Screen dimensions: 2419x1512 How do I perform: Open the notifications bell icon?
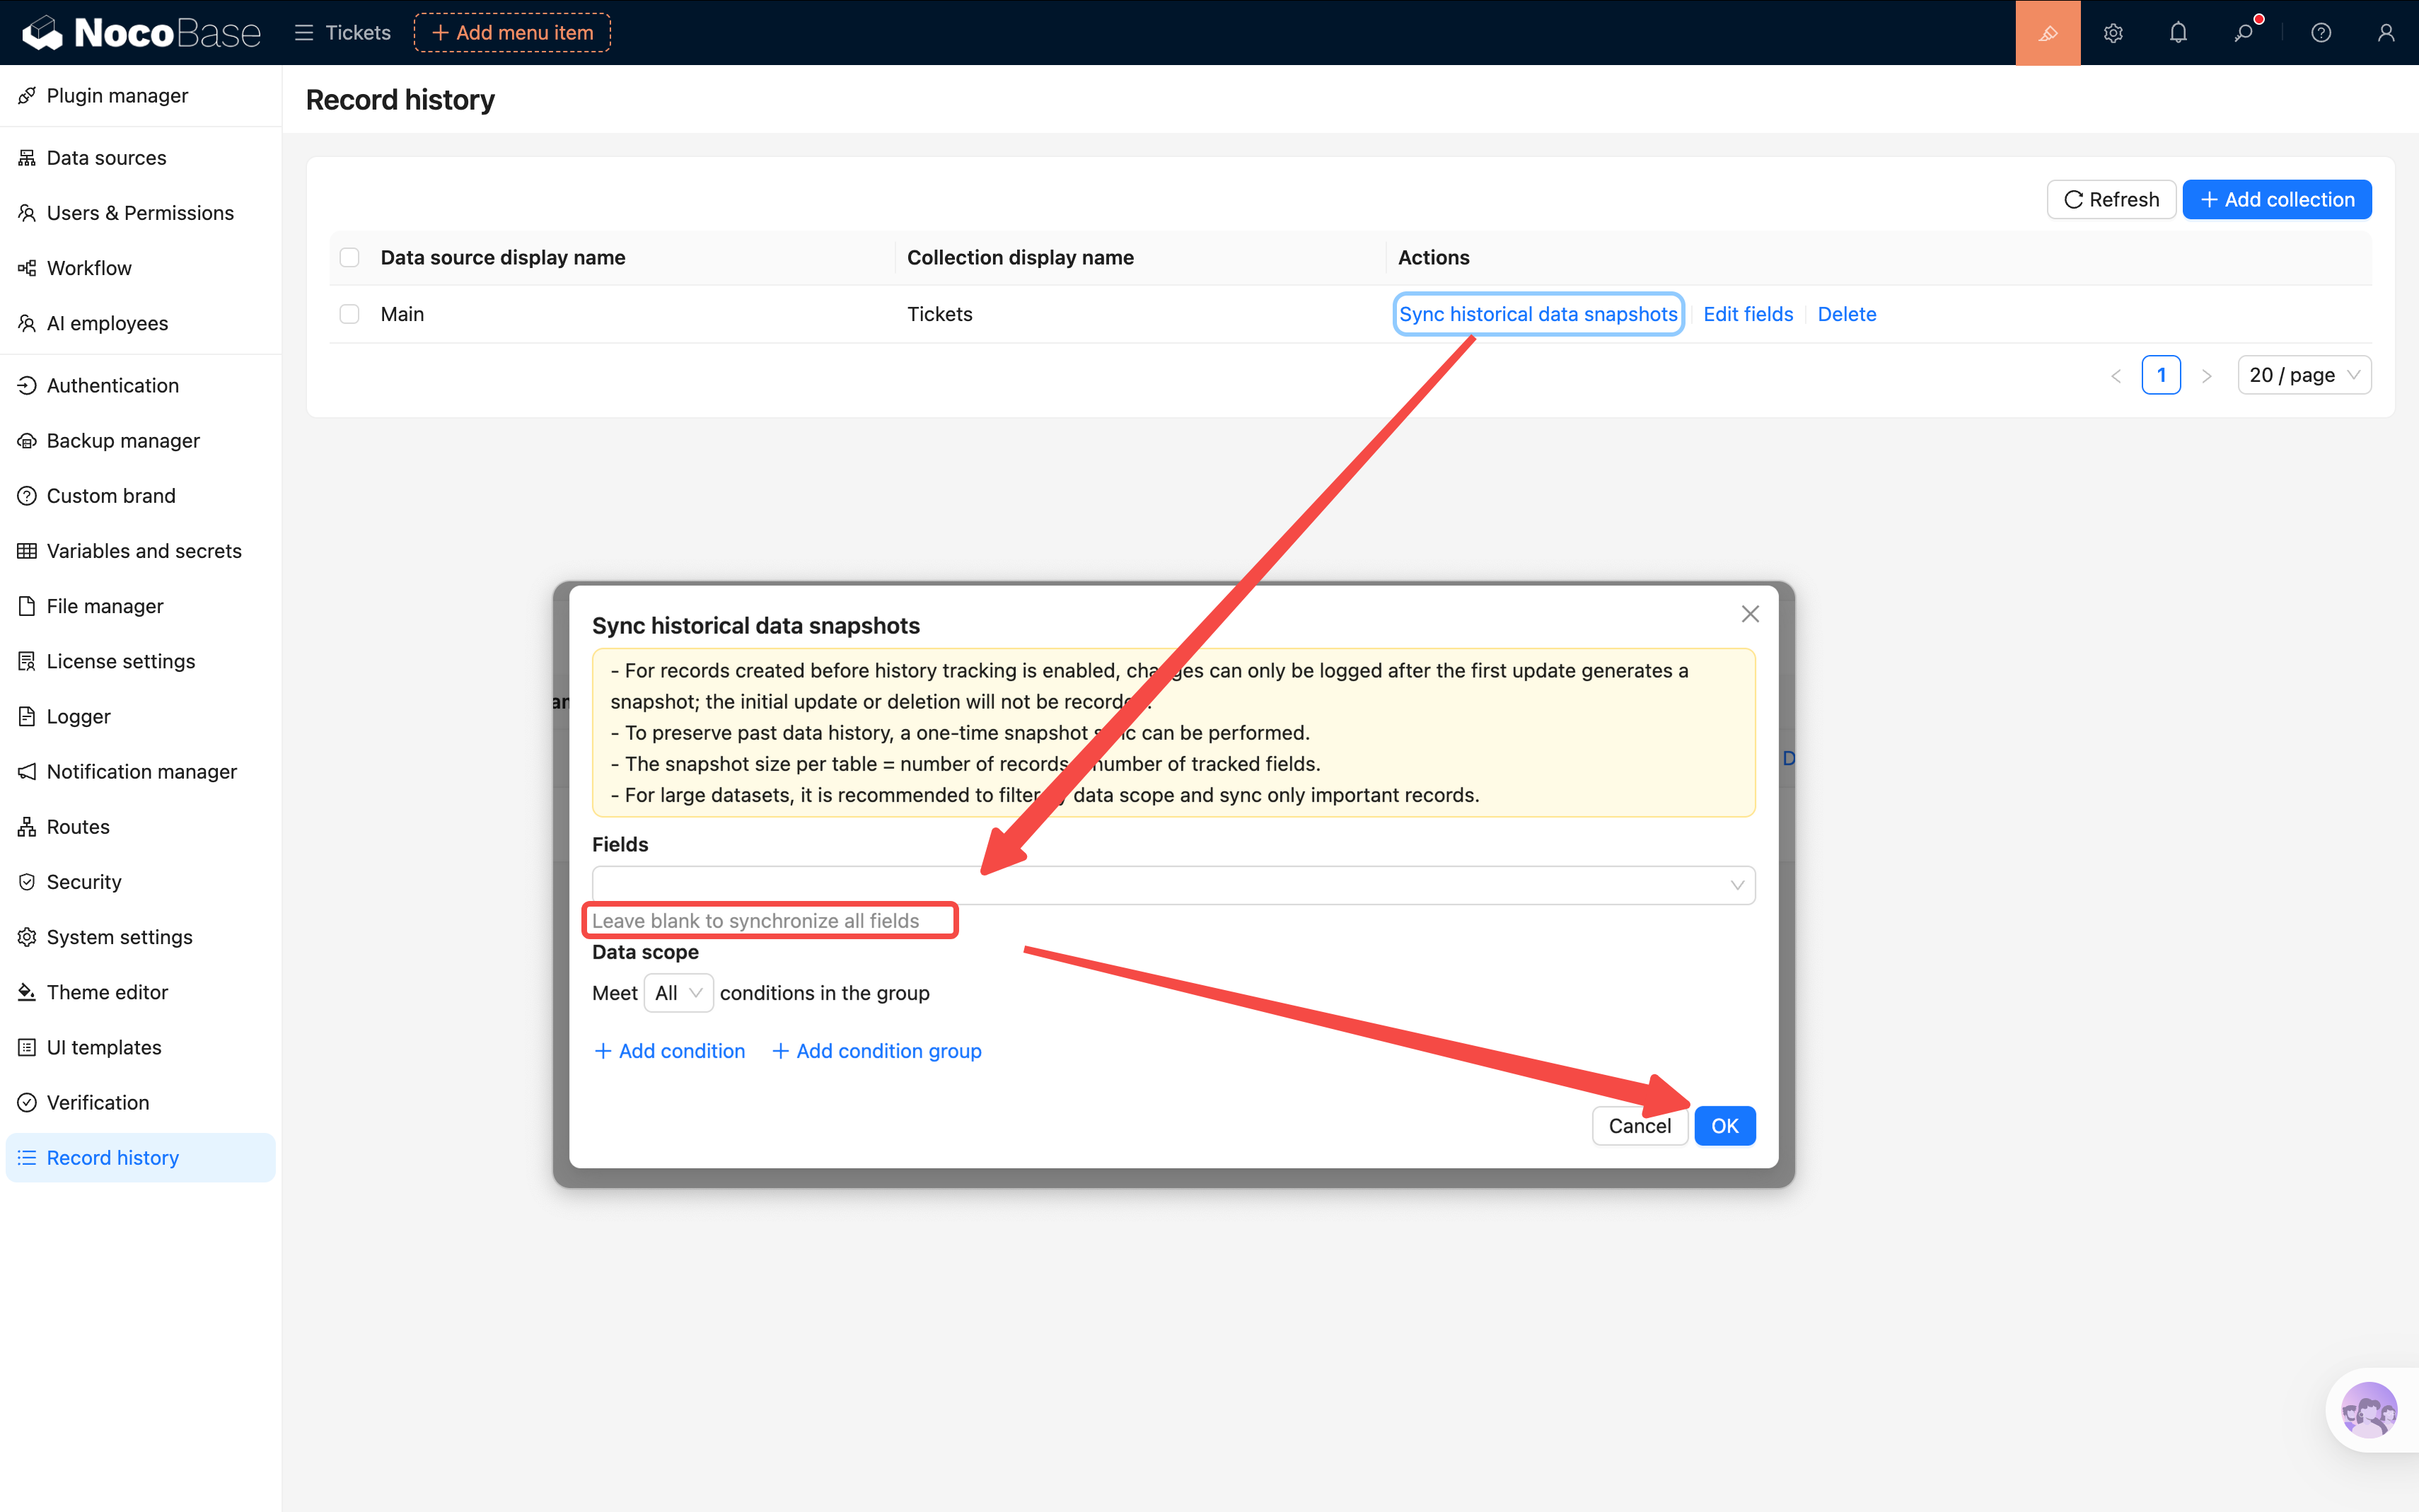point(2178,33)
